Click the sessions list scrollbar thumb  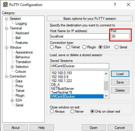(106, 86)
